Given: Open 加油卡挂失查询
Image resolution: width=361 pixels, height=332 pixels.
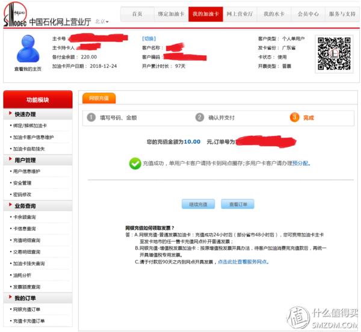Looking at the screenshot, I should [29, 263].
